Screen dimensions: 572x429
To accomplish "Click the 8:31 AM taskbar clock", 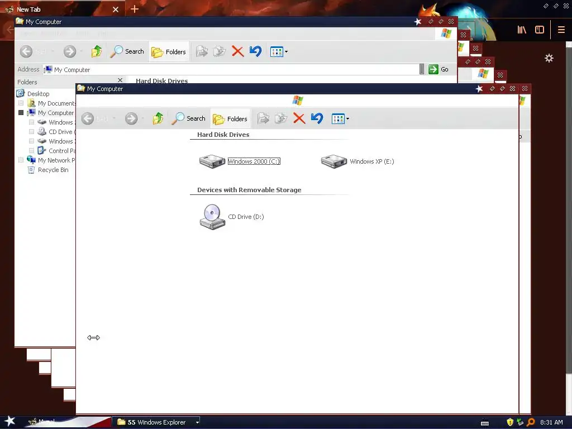I will [551, 422].
